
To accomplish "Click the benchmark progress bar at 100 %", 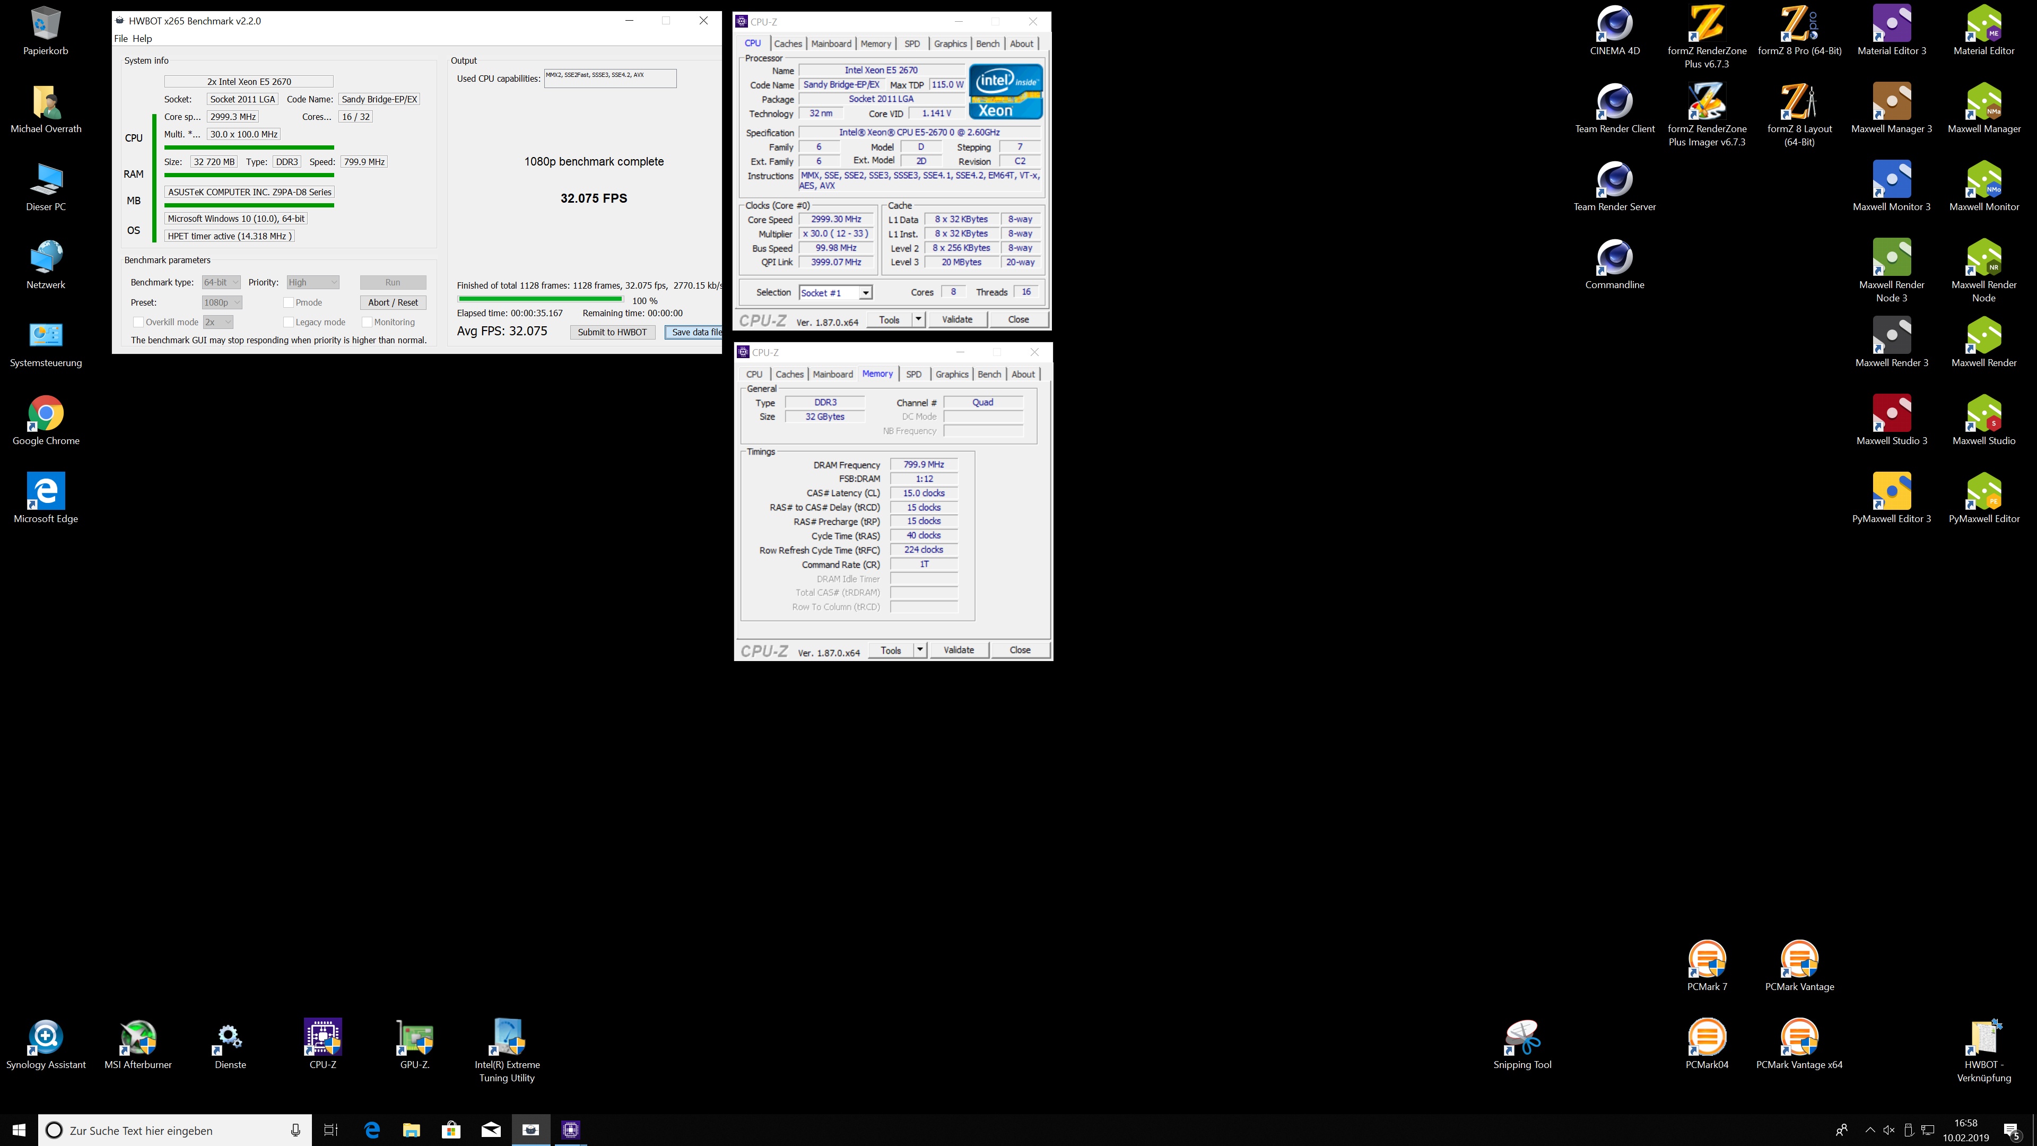I will click(x=540, y=299).
